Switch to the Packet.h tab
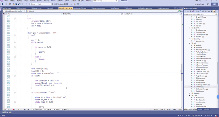The image size is (219, 117). click(x=50, y=8)
